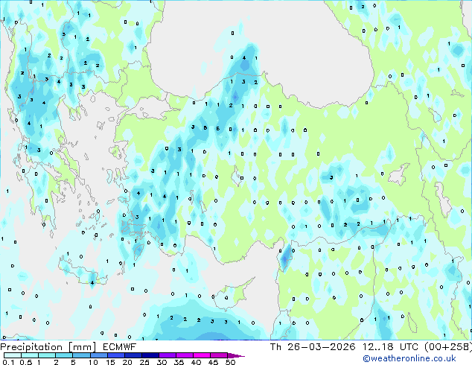This screenshot has width=472, height=365.
Task: Click the legend value label "25"
Action: point(144,362)
